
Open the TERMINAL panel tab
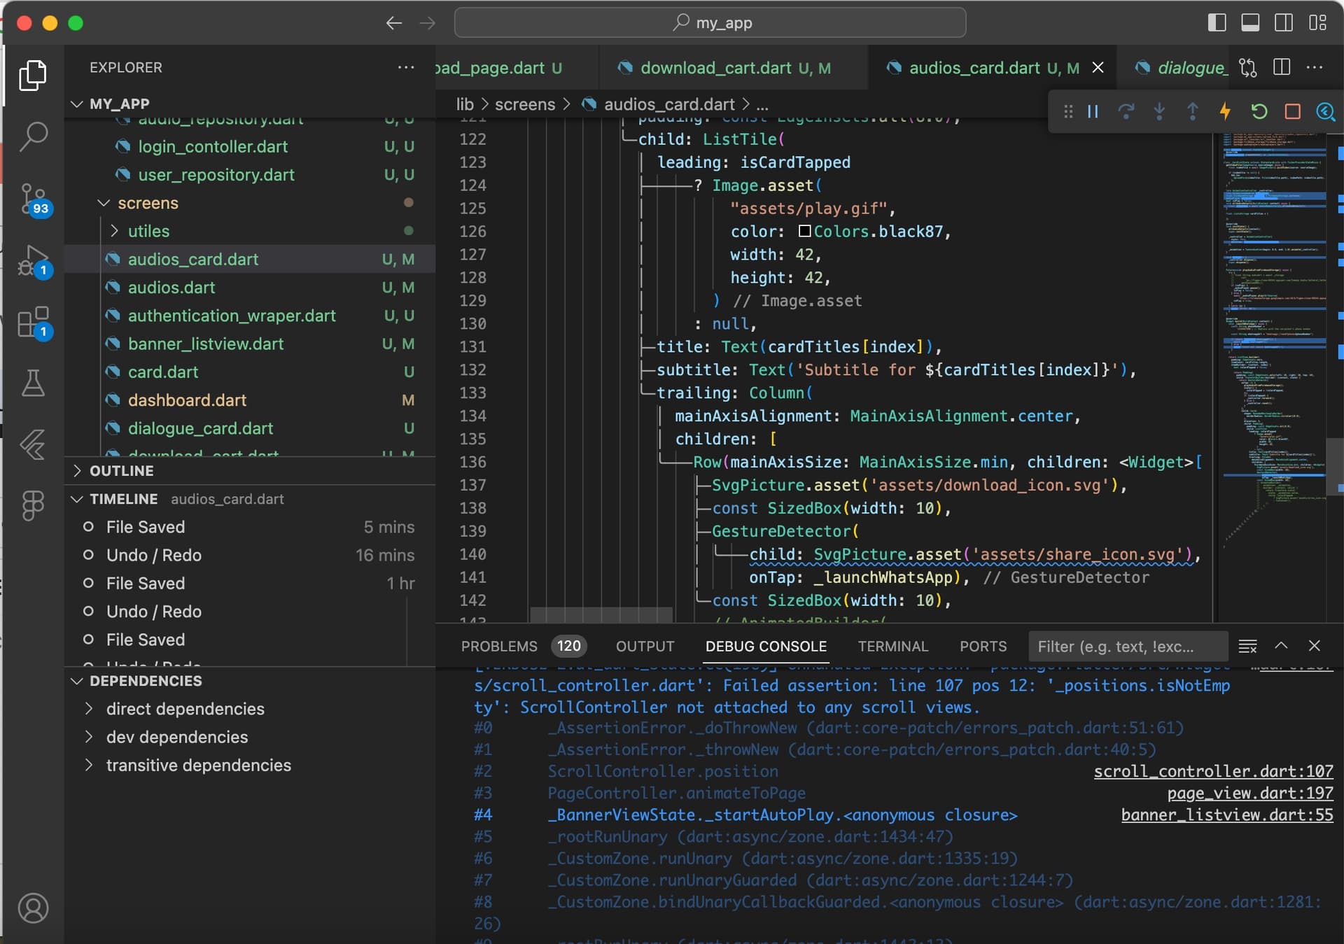[892, 647]
